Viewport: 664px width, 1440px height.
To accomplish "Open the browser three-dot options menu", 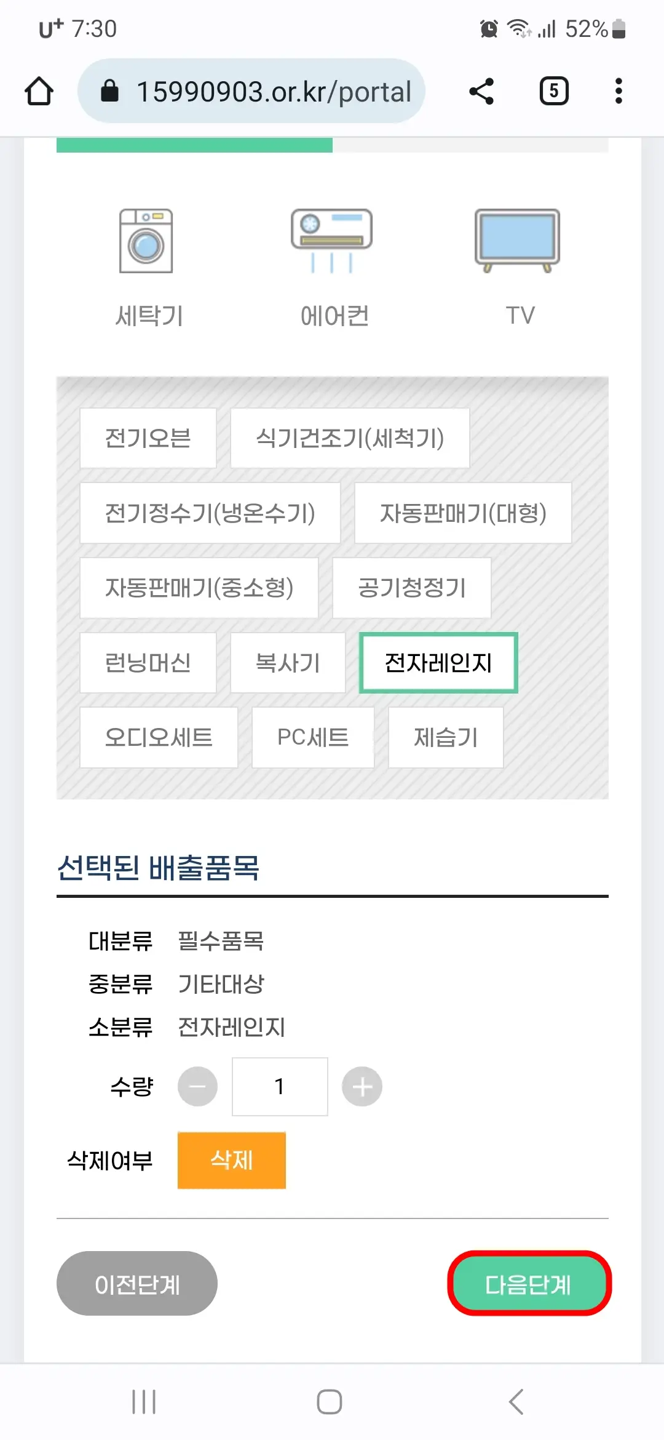I will (618, 90).
